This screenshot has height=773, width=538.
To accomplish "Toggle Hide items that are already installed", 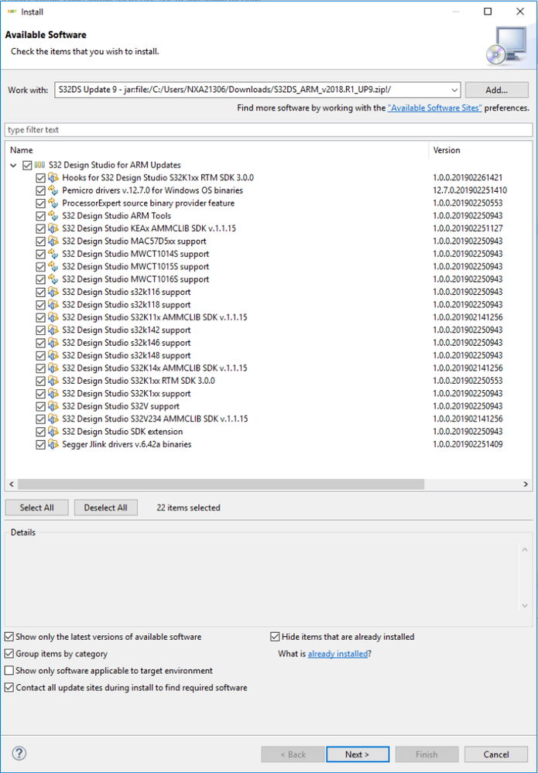I will (275, 637).
